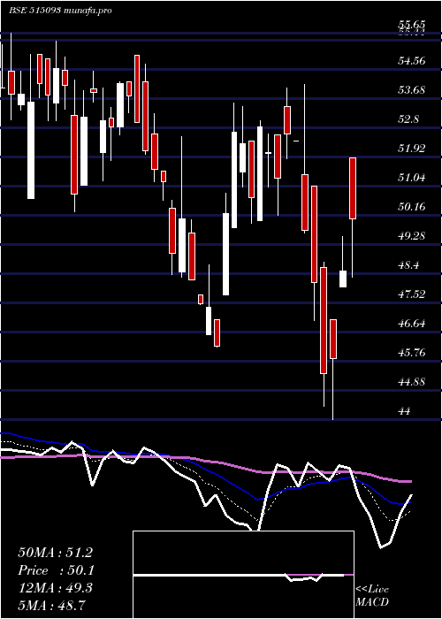Screen dimensions: 442x619
Task: Click the 44 price axis label
Action: (x=405, y=411)
